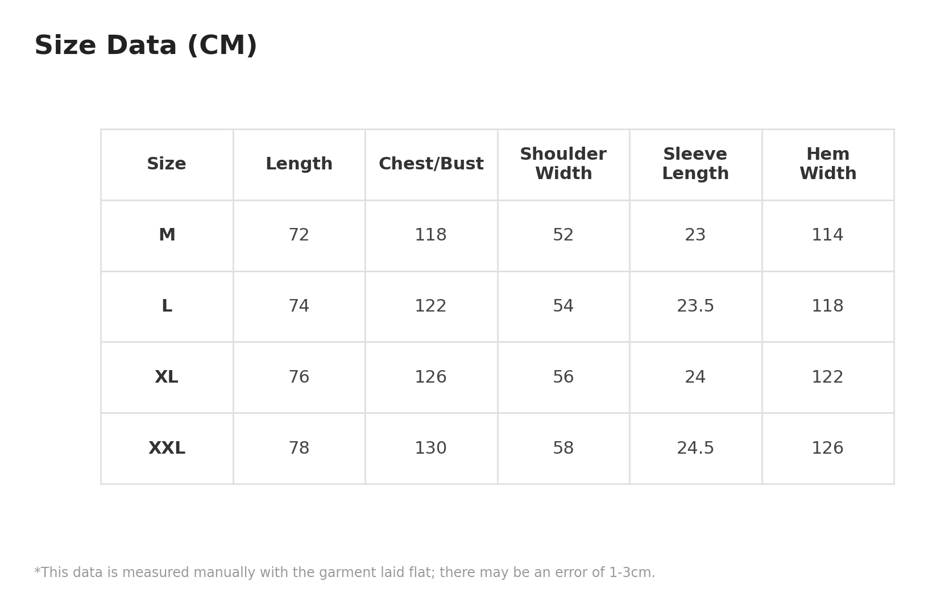
Task: Click the Size Data (CM) heading
Action: coord(146,46)
